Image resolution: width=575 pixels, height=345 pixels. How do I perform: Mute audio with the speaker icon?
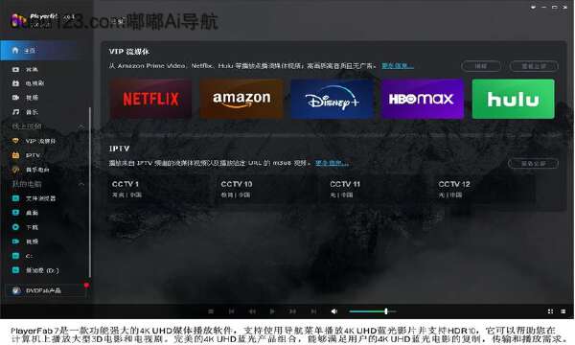pyautogui.click(x=334, y=311)
